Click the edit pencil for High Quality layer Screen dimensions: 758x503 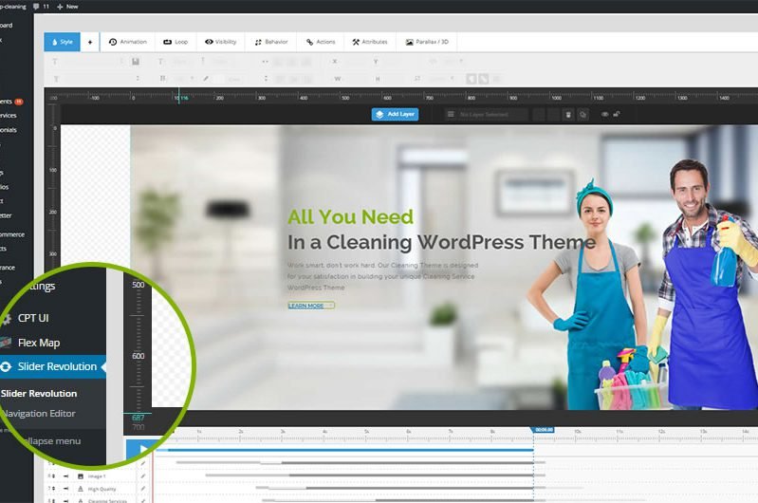(x=143, y=489)
